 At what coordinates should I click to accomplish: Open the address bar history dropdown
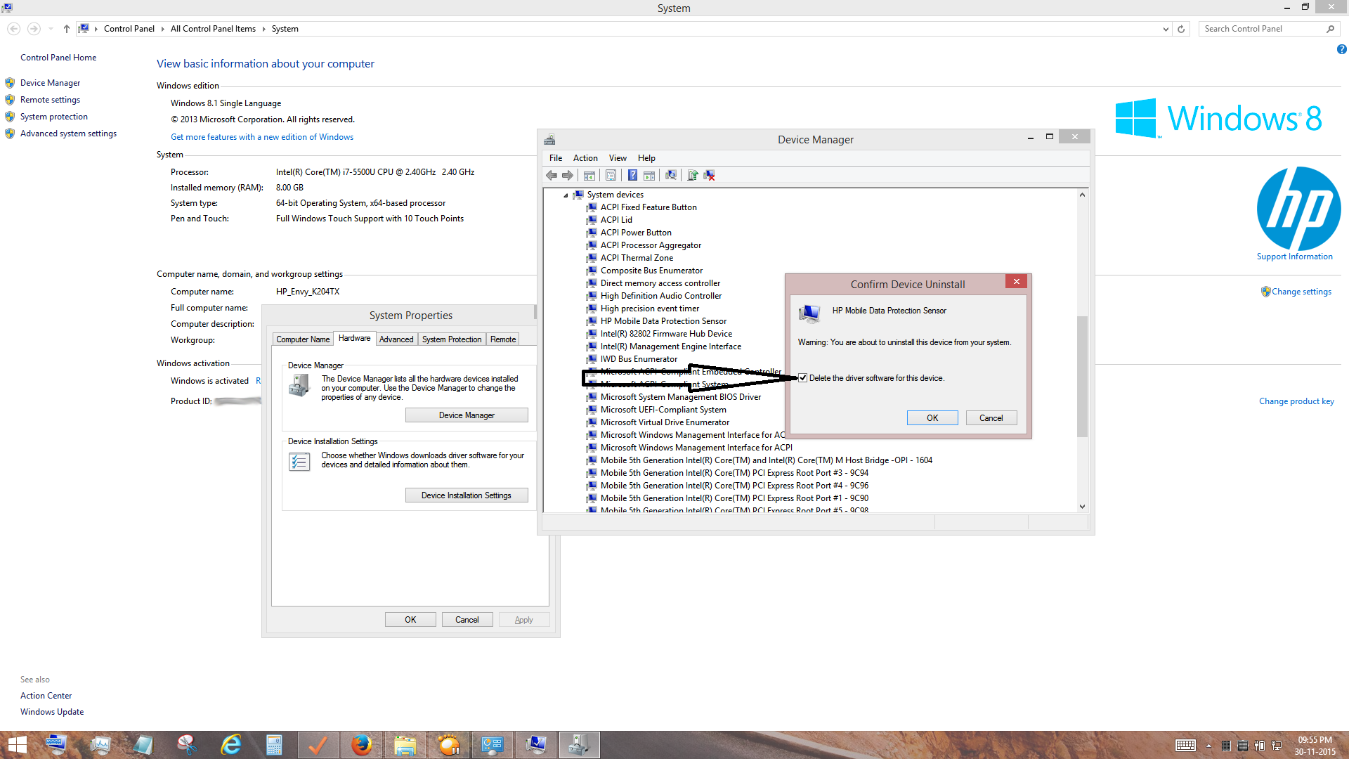click(x=1166, y=29)
